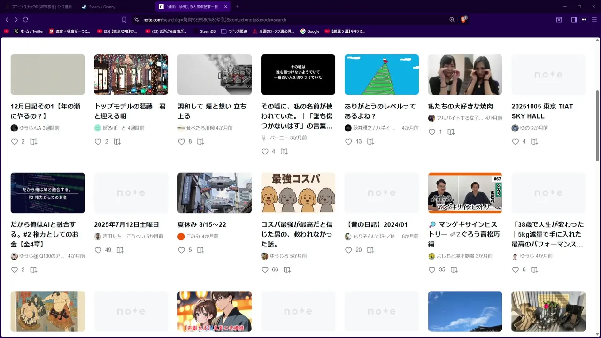
Task: Click the heart on コスパ最強 article
Action: click(265, 270)
